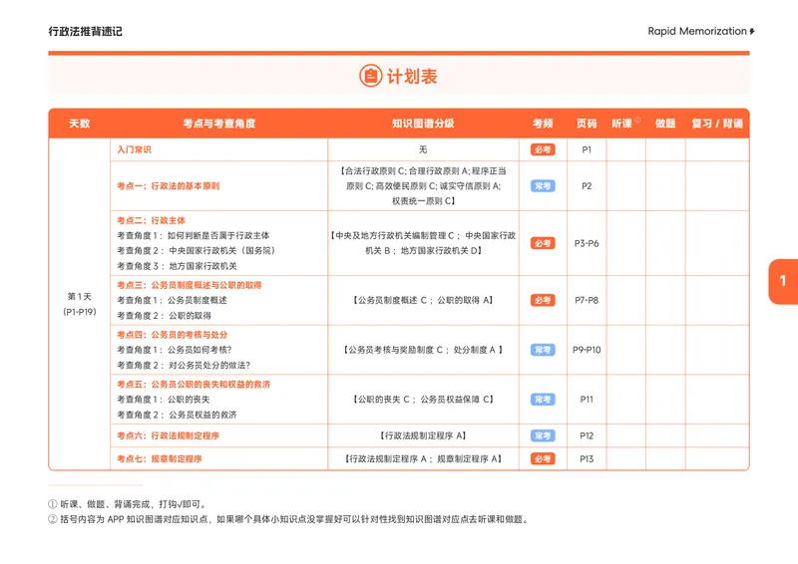Click the 必考 badge in 考点二 row
This screenshot has width=798, height=564.
[543, 243]
